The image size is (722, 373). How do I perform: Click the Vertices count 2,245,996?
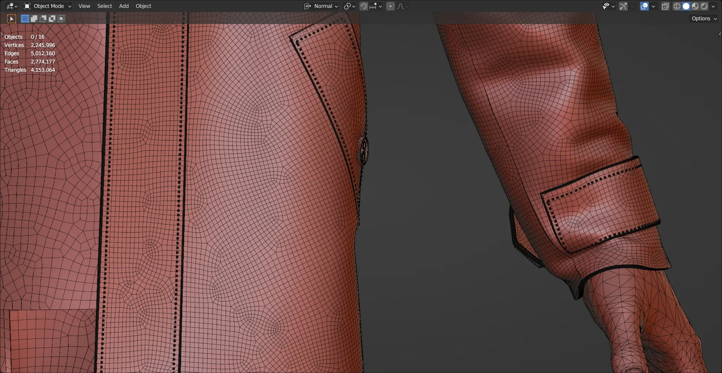click(x=43, y=45)
